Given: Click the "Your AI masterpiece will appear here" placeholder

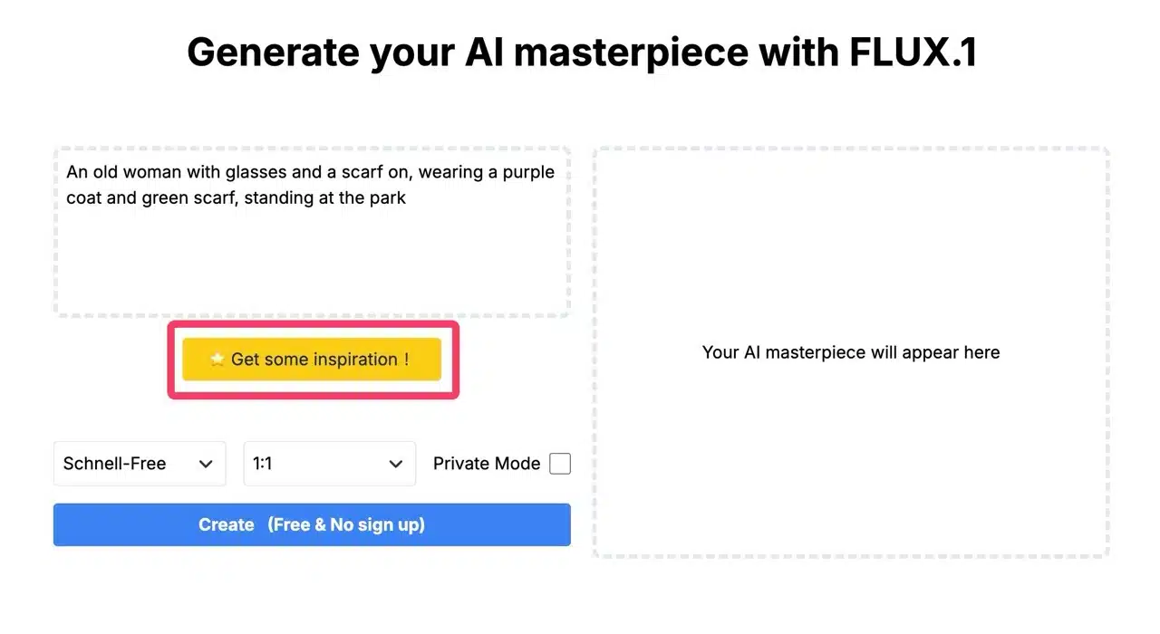Looking at the screenshot, I should (x=851, y=352).
